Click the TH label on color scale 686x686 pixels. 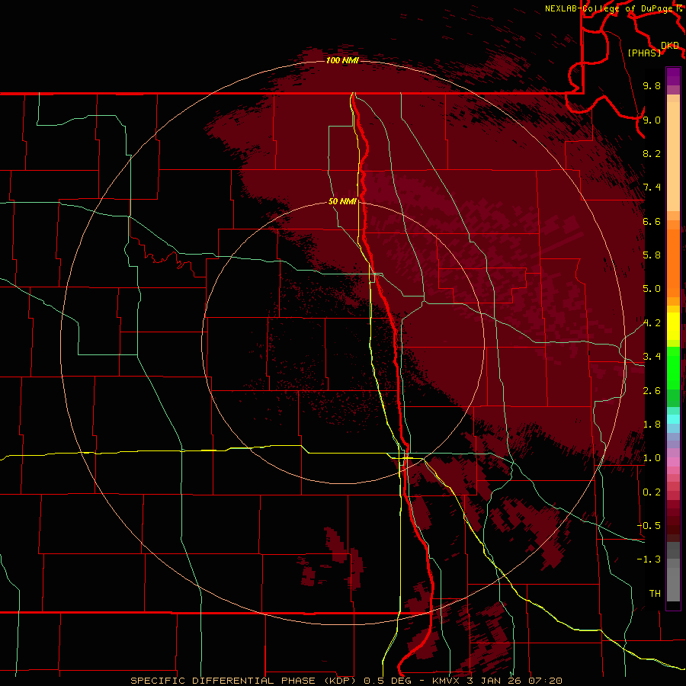click(x=655, y=594)
